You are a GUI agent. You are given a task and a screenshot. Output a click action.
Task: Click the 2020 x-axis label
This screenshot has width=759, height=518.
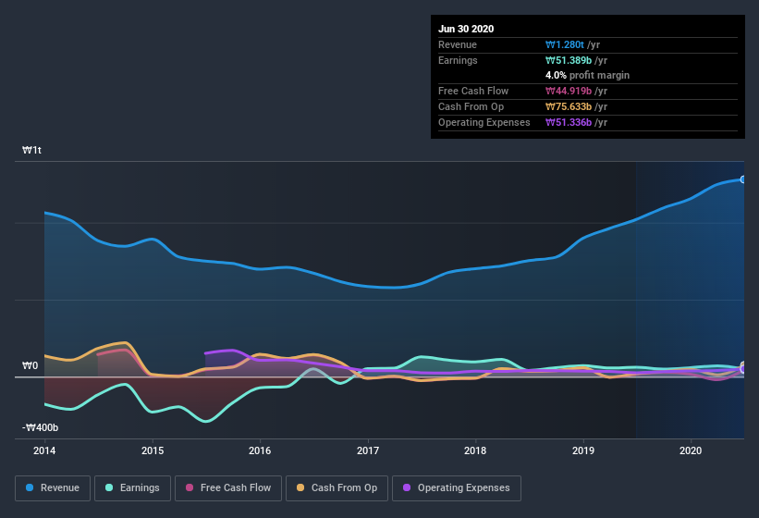(x=691, y=450)
